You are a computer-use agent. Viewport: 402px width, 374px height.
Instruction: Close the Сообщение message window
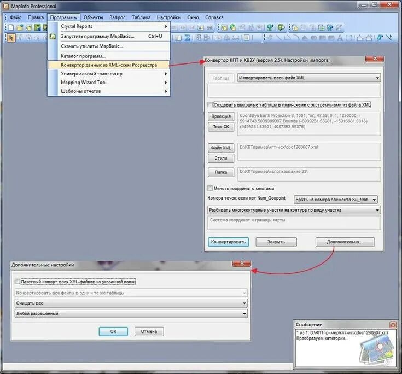pos(393,325)
